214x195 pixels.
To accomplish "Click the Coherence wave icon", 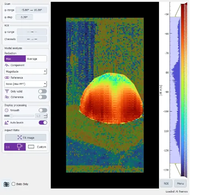I will tap(7, 97).
